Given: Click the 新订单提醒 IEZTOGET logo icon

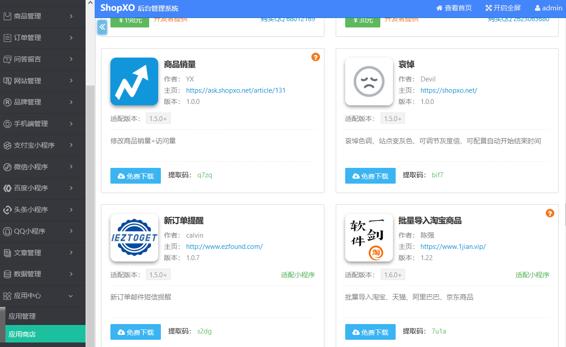Looking at the screenshot, I should click(134, 238).
